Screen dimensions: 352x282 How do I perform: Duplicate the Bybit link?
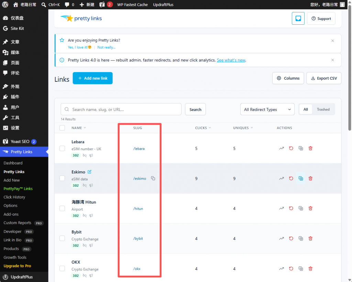(x=301, y=238)
